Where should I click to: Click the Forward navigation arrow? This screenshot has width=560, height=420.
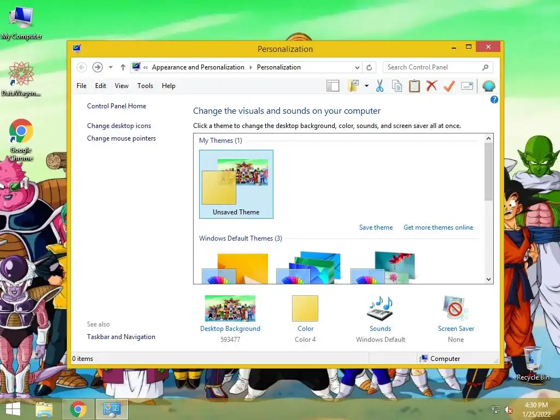[97, 67]
